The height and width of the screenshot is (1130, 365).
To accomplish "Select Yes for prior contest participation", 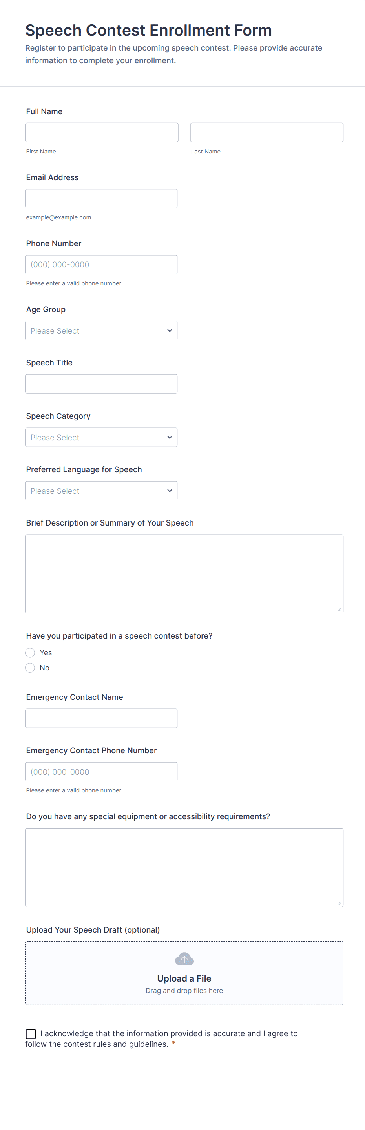I will pos(30,653).
